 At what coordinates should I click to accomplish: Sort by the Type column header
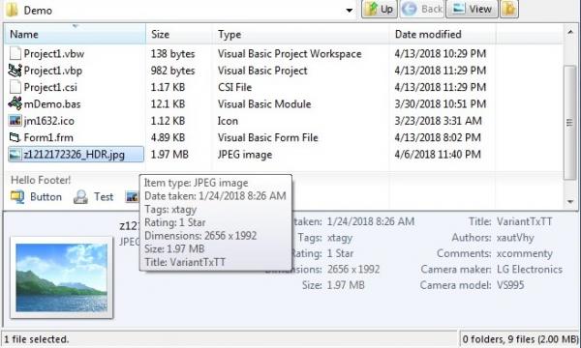pos(301,34)
